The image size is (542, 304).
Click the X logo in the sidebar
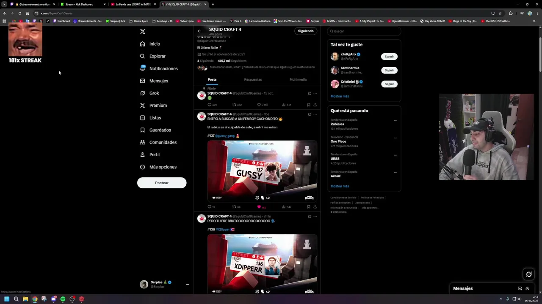[x=143, y=32]
